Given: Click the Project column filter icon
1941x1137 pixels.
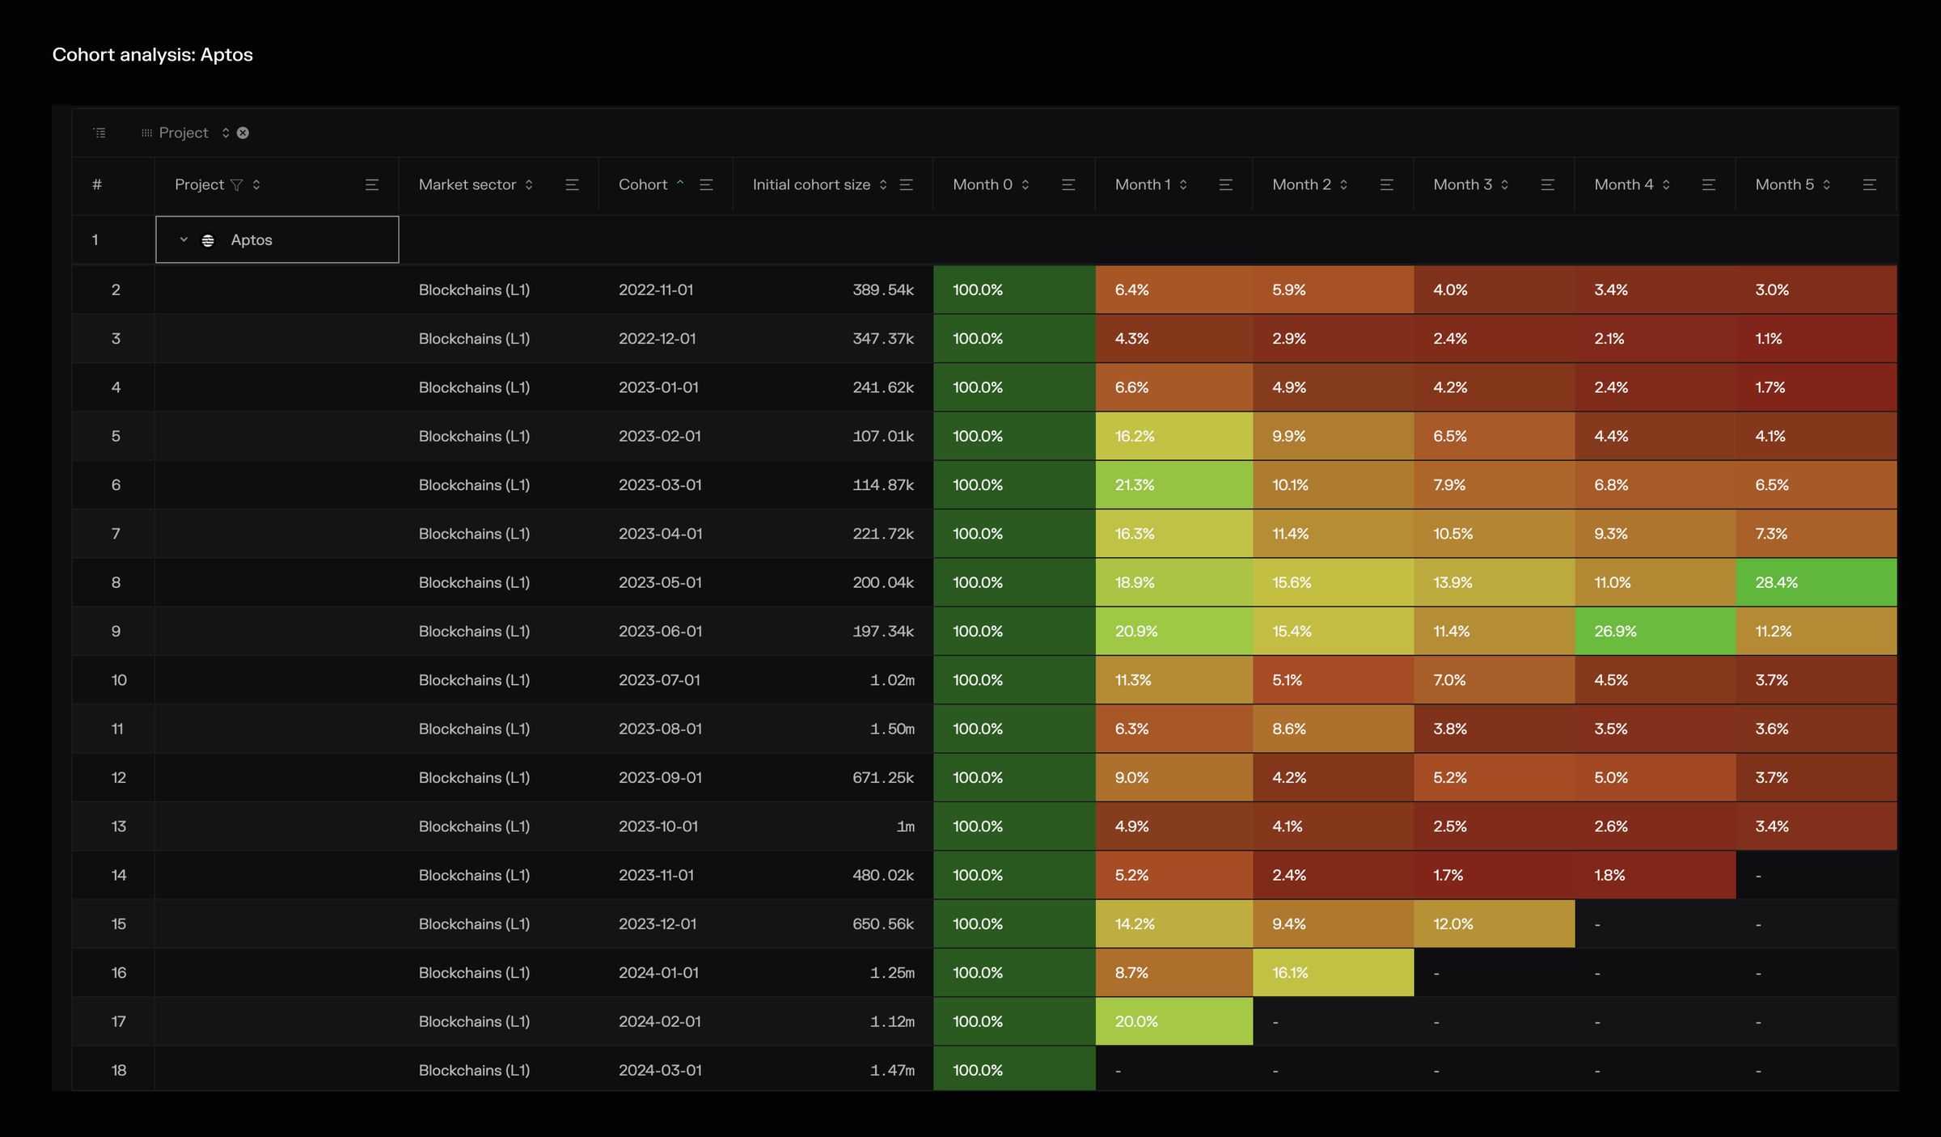Looking at the screenshot, I should tap(236, 185).
